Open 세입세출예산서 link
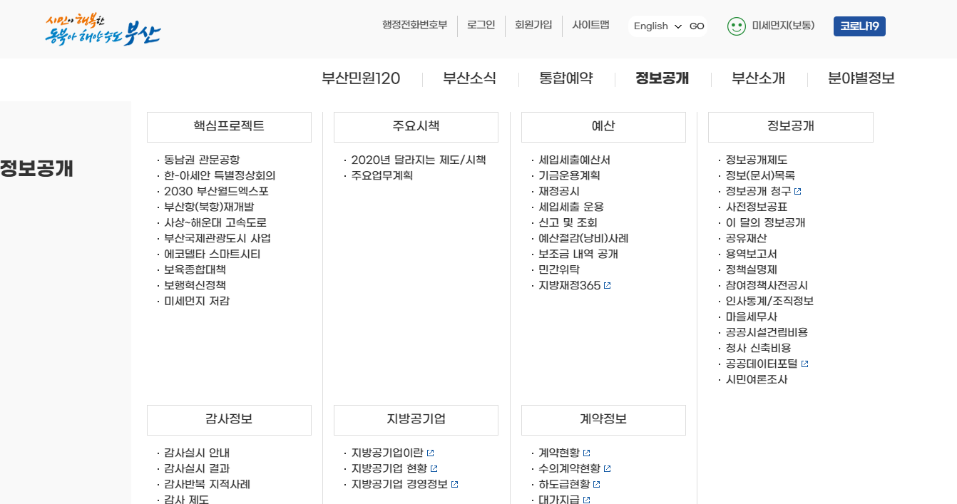This screenshot has height=504, width=957. coord(575,160)
